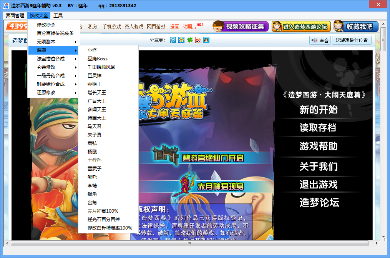The image size is (390, 258).
Task: Start a new game with 新的开始
Action: (x=319, y=110)
